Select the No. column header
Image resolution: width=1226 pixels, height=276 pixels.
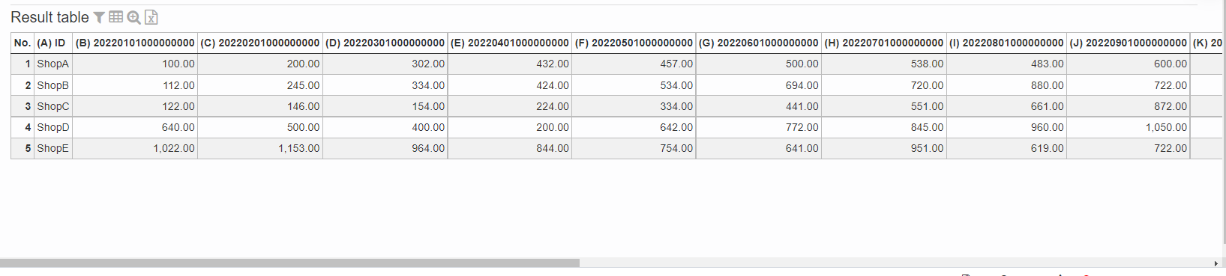[22, 43]
